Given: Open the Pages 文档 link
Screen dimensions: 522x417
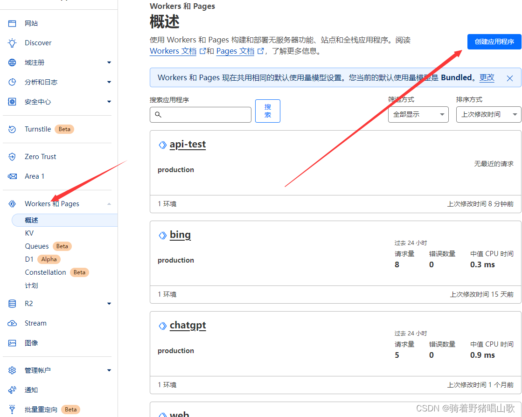Looking at the screenshot, I should [235, 51].
